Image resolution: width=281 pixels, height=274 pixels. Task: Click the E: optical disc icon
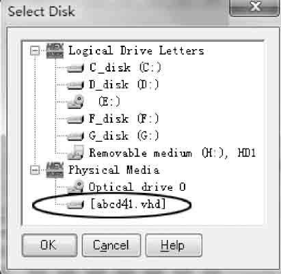click(75, 102)
